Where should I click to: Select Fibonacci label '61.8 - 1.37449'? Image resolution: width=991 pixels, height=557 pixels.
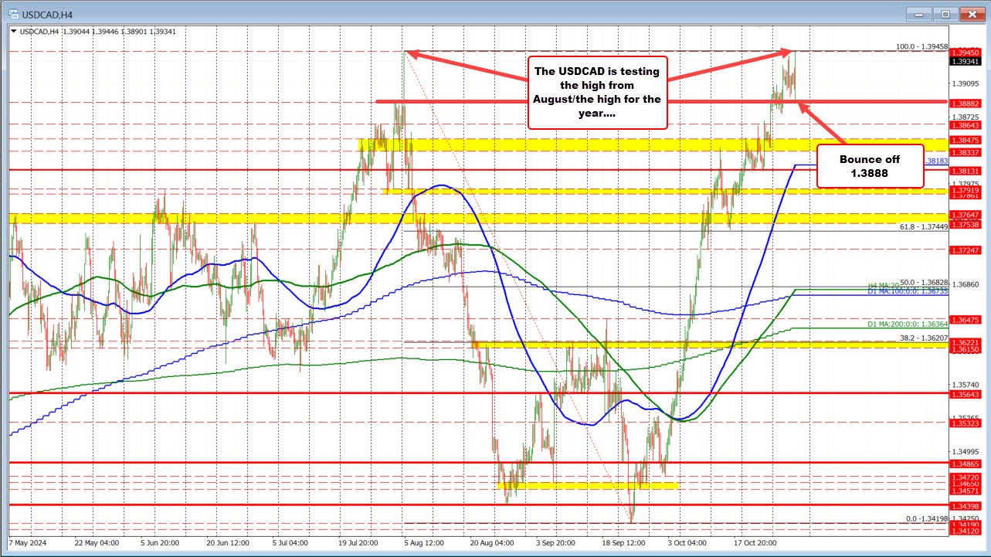[923, 226]
